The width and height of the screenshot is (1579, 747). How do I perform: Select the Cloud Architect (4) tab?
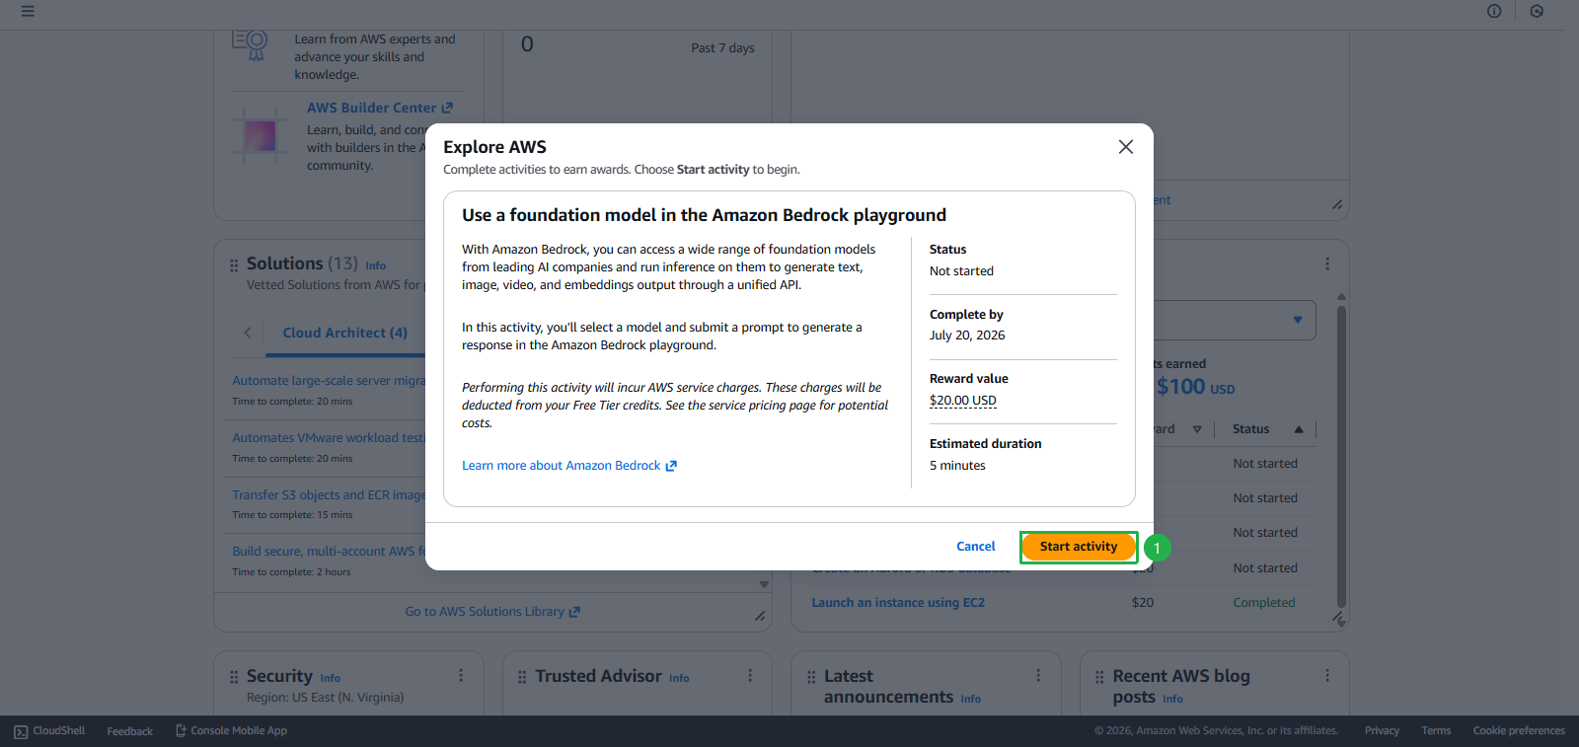tap(344, 334)
